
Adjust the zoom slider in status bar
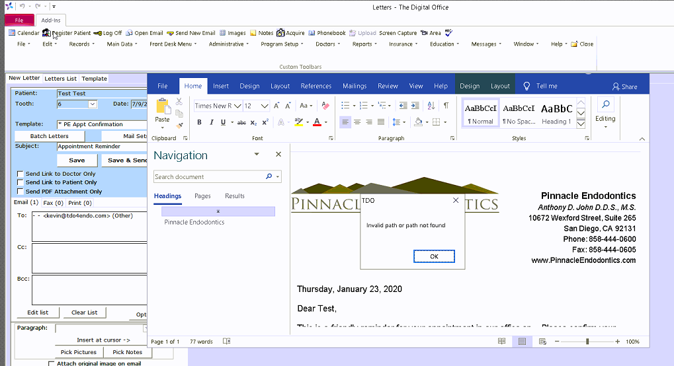(587, 342)
